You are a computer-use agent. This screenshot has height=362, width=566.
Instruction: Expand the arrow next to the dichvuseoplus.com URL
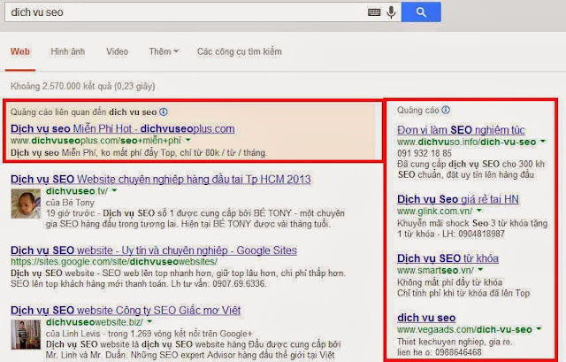(187, 140)
